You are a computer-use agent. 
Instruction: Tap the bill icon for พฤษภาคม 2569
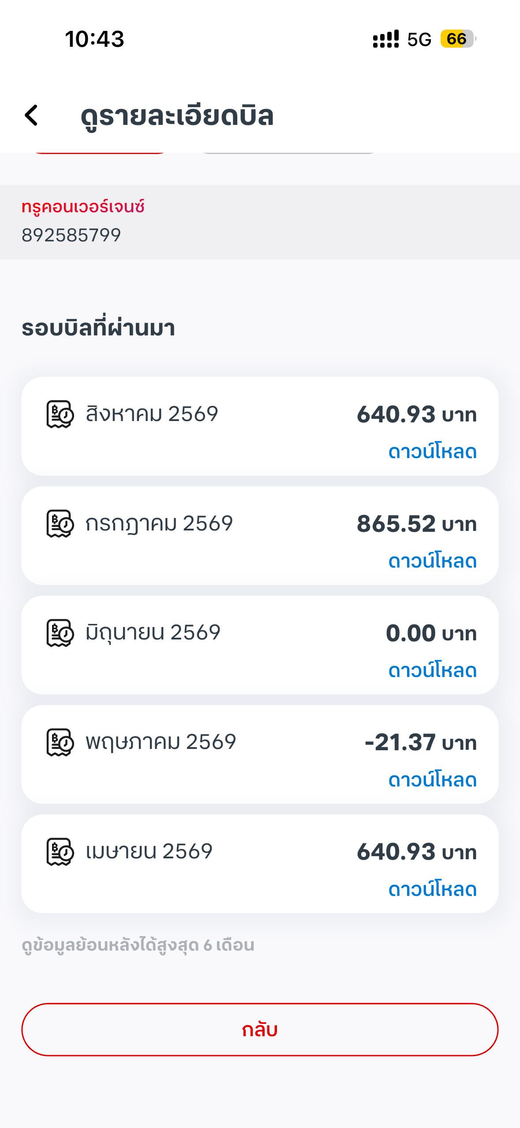point(60,742)
